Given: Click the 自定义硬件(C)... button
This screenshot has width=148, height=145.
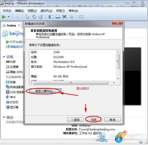Looking at the screenshot, I should (45, 91).
